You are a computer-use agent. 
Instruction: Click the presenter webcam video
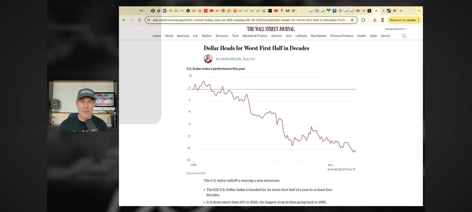pyautogui.click(x=83, y=106)
